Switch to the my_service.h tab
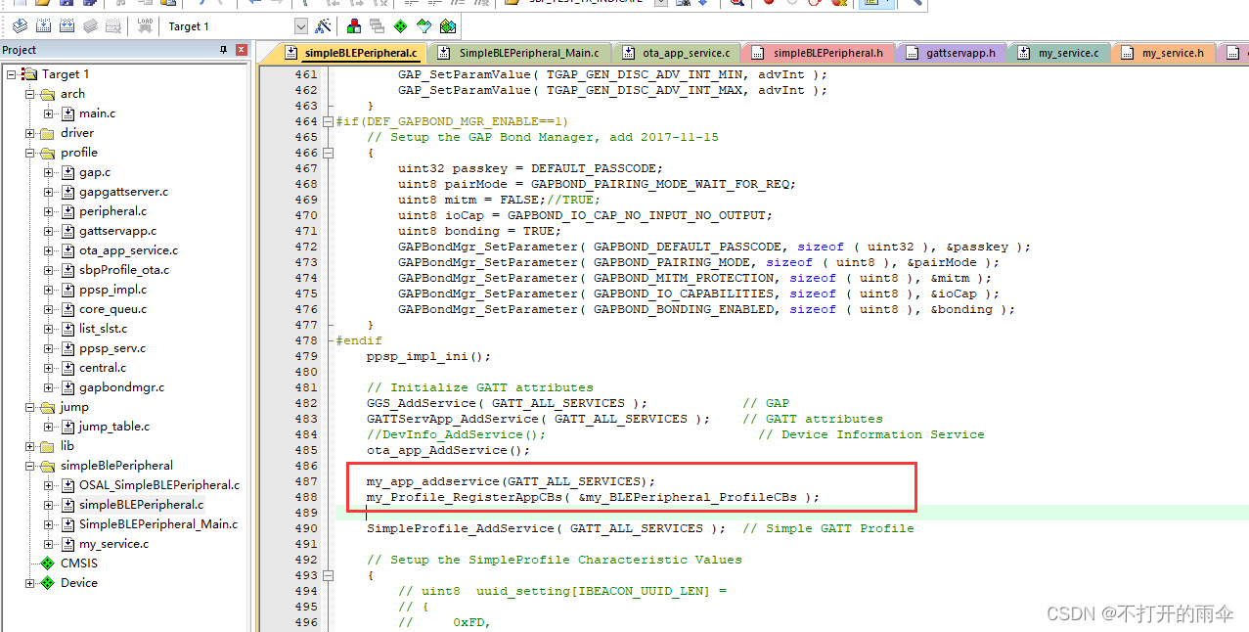This screenshot has width=1249, height=632. 1163,53
